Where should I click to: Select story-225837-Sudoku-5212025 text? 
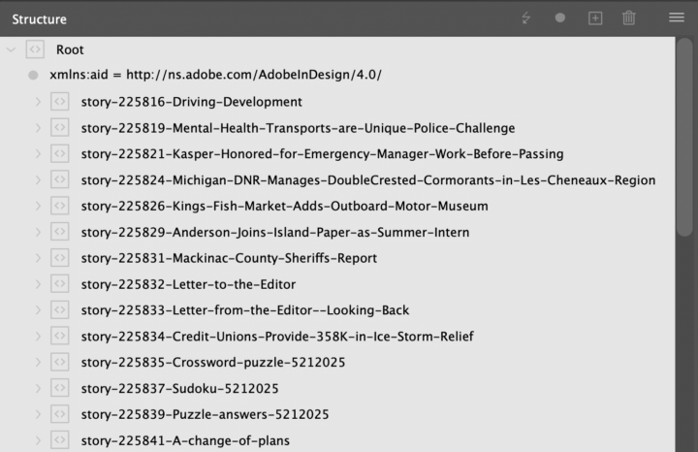[x=180, y=389]
